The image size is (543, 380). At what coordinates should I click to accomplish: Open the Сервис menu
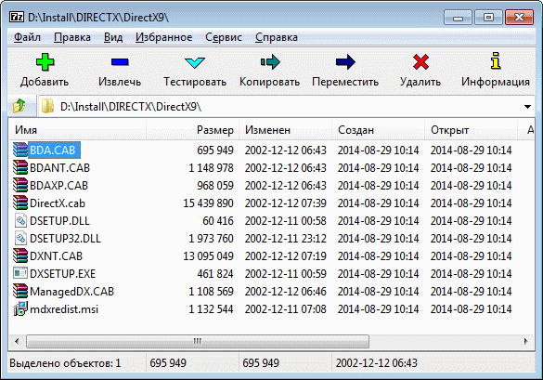224,37
